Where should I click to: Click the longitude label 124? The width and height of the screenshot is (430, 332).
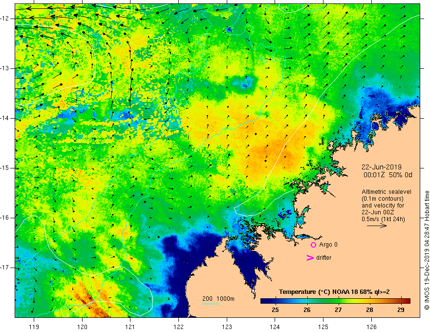(x=275, y=327)
